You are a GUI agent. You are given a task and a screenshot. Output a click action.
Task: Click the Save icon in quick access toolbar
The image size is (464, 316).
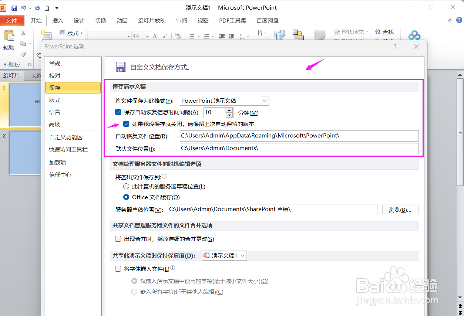pos(14,8)
